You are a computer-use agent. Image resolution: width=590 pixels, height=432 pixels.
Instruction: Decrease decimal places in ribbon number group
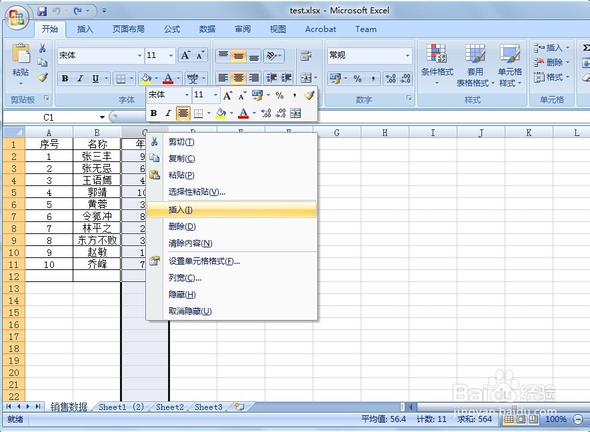pos(405,79)
